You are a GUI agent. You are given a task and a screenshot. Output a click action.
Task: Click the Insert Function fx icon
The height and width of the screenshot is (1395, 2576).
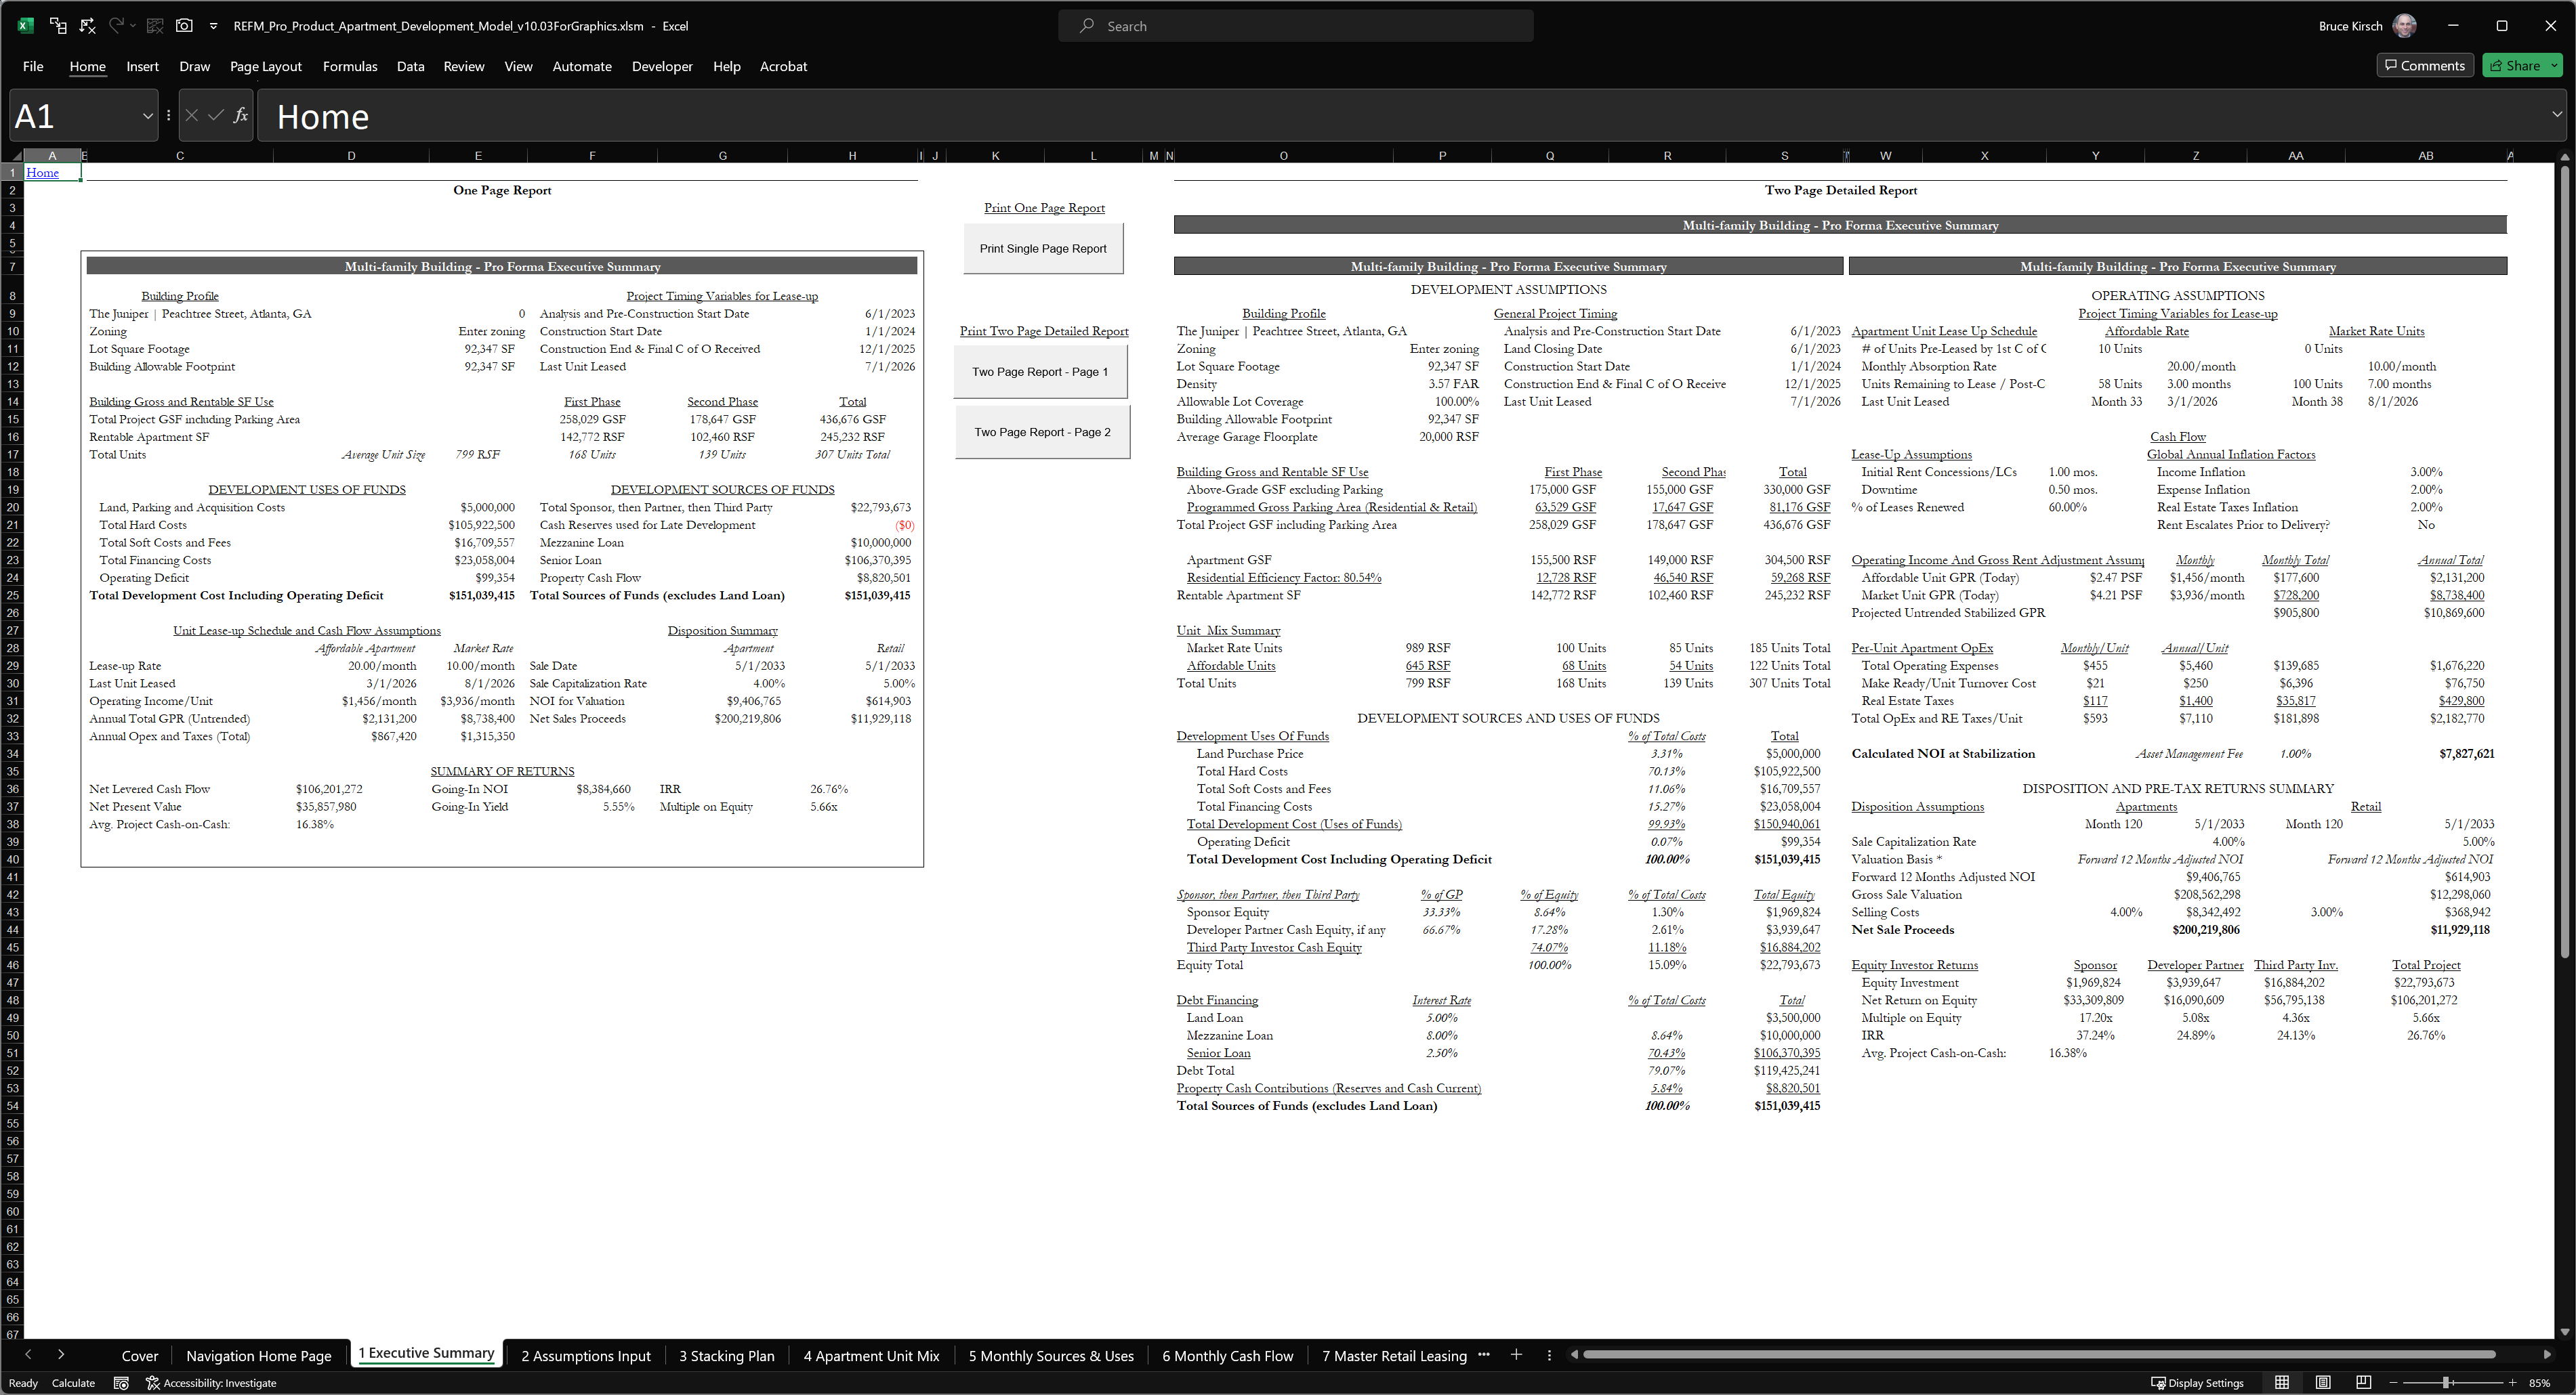[x=241, y=116]
